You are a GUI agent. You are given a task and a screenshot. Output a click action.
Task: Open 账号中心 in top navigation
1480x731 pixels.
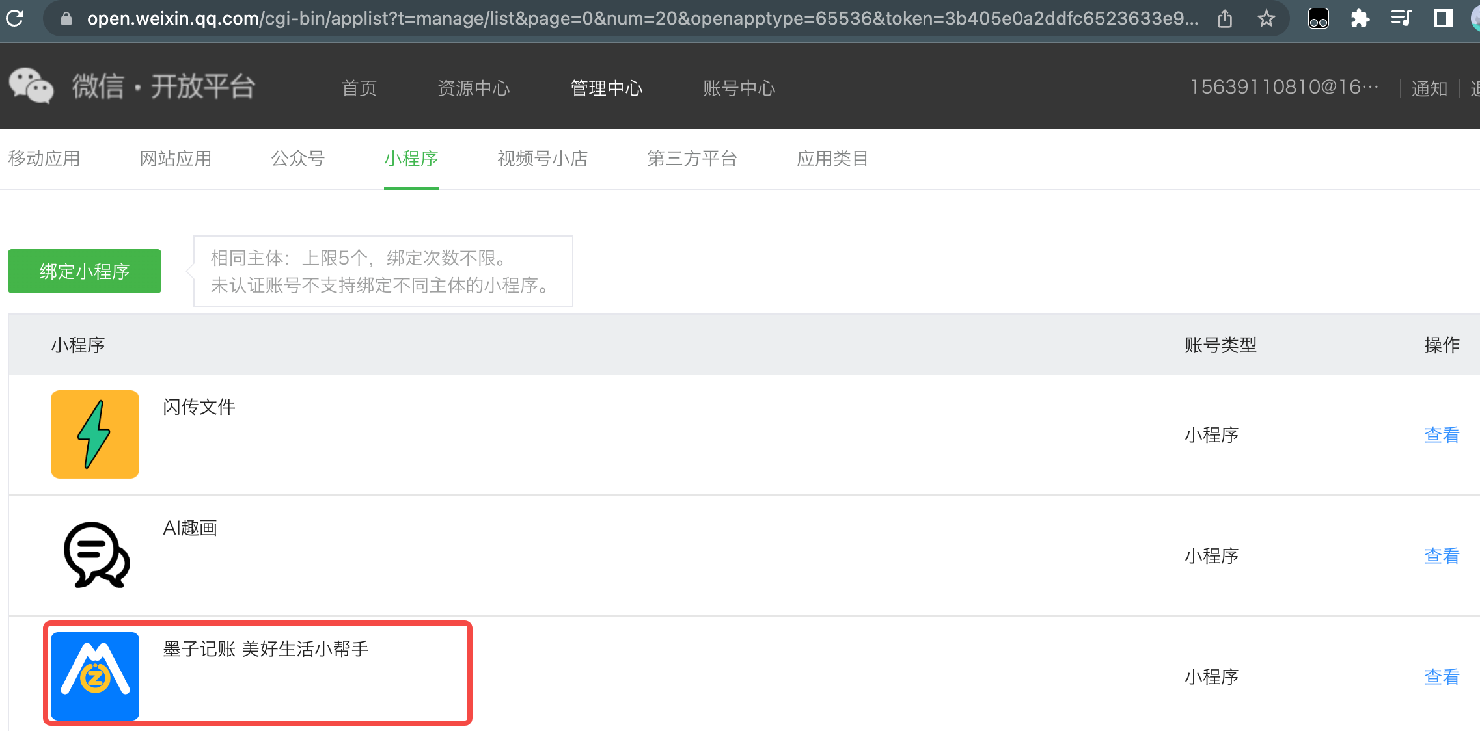pyautogui.click(x=739, y=88)
